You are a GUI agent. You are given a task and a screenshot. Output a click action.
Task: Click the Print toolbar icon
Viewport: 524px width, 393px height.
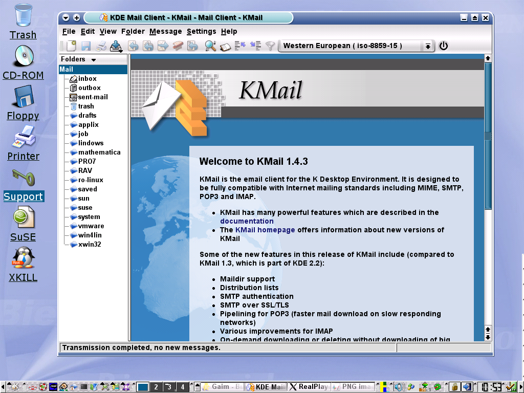click(x=101, y=46)
